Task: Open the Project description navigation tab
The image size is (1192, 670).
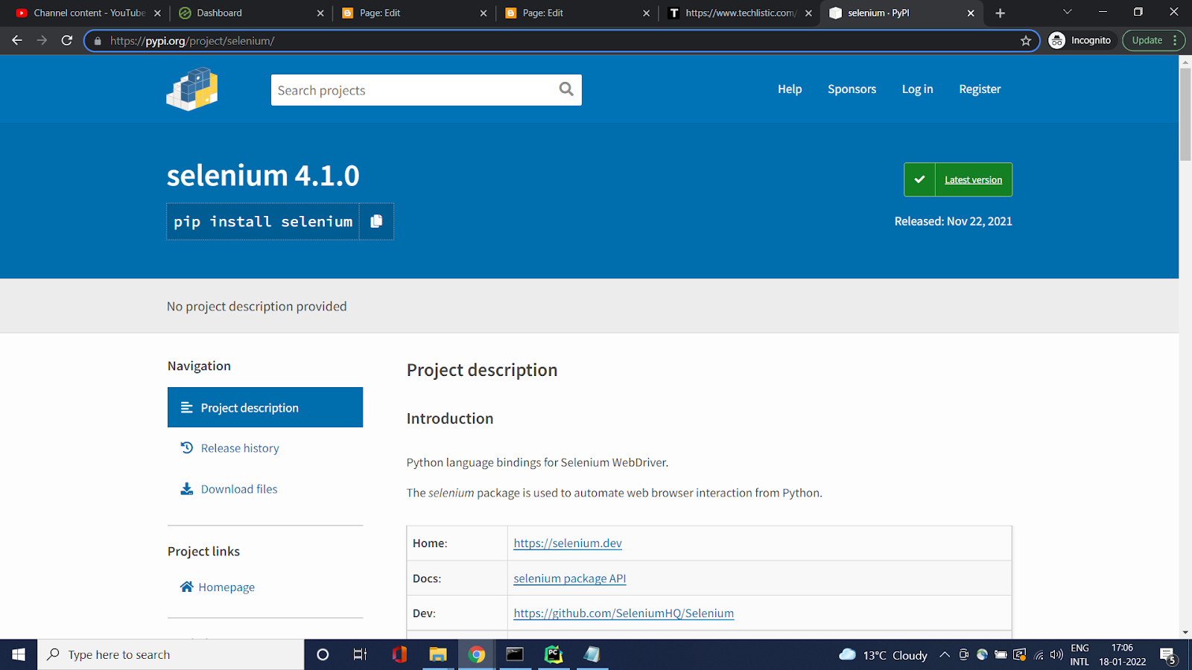Action: click(265, 407)
